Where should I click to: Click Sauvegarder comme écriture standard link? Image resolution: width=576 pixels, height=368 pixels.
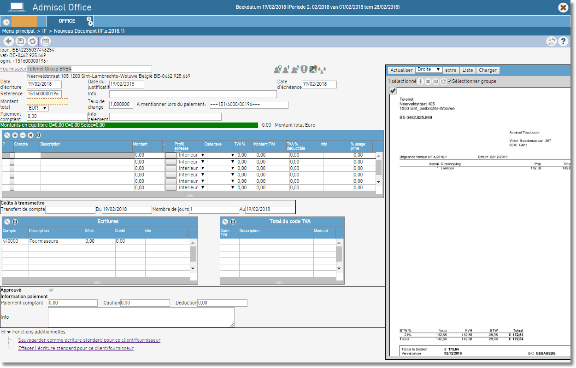tap(89, 340)
